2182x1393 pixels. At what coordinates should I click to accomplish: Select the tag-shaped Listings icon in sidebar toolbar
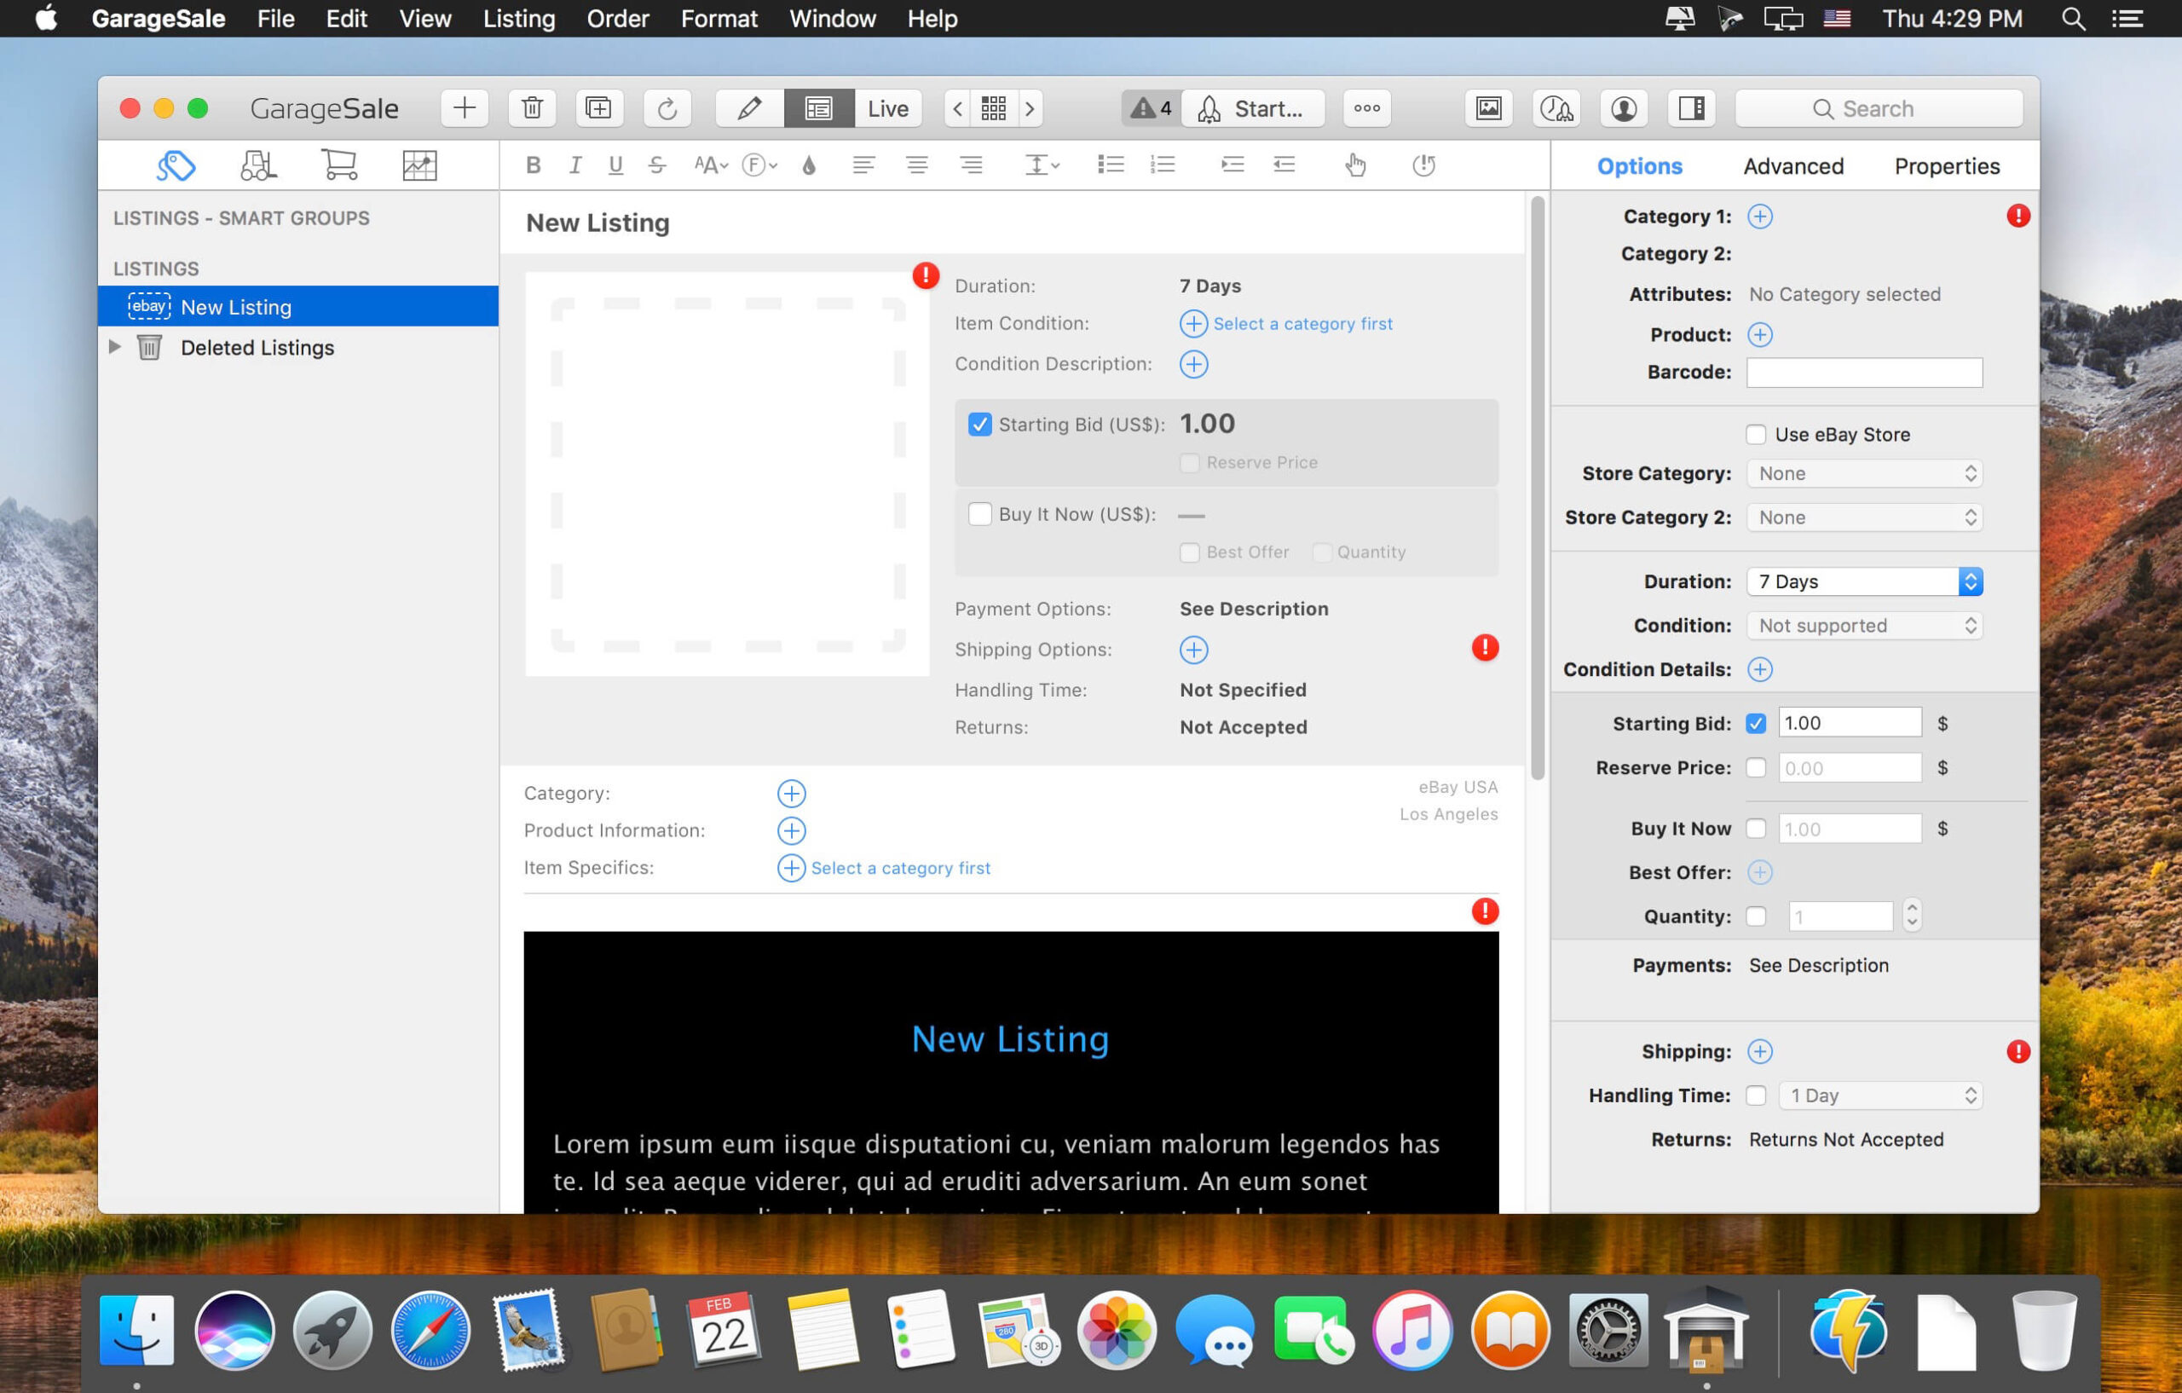tap(176, 165)
